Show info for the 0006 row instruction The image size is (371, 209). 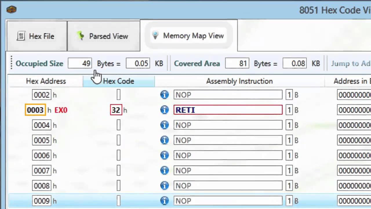pyautogui.click(x=164, y=155)
